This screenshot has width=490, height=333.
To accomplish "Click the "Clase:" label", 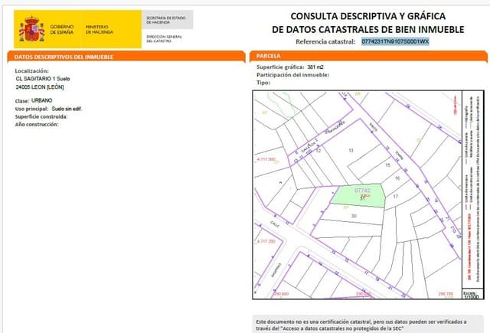I will coord(22,101).
